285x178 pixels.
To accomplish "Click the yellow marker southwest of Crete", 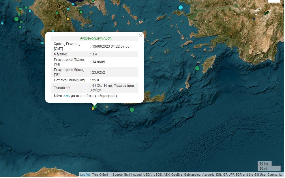I will pos(93,108).
